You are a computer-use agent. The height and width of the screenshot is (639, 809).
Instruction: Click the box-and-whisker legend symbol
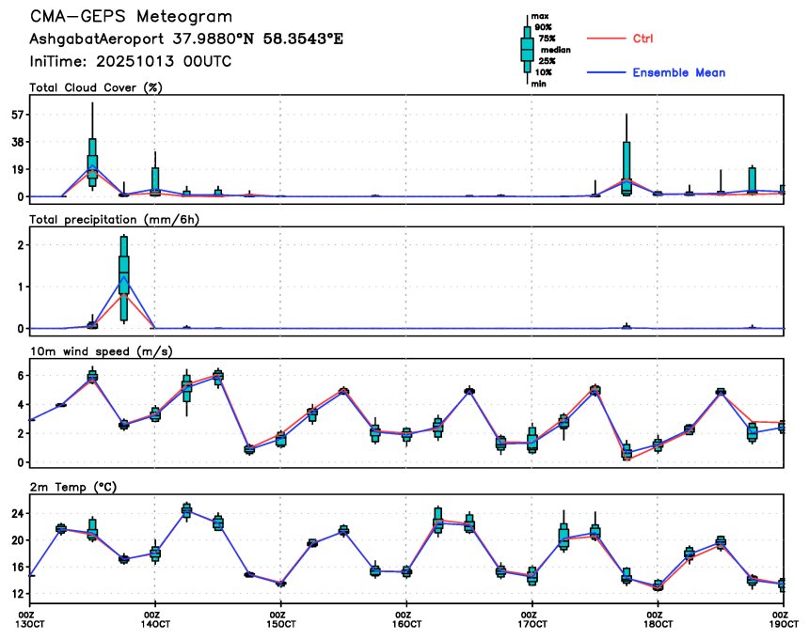[x=527, y=49]
